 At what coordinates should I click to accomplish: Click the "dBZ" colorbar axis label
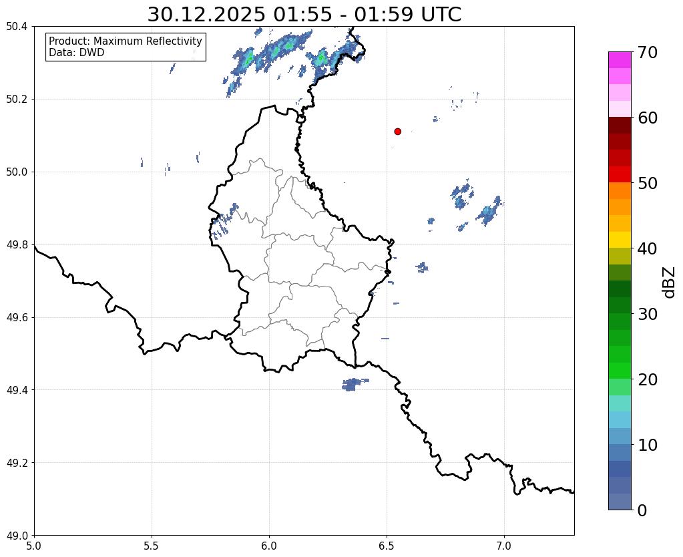point(670,283)
